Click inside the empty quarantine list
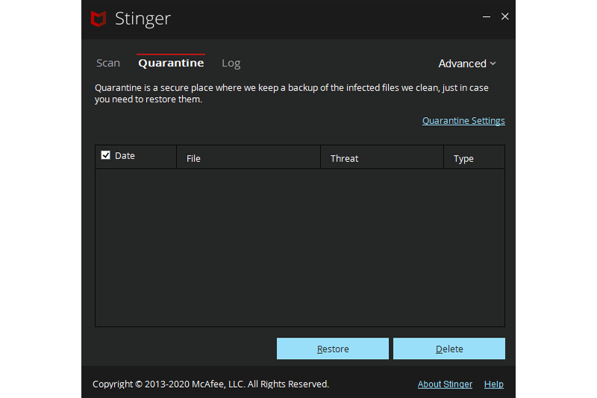This screenshot has width=597, height=398. click(x=299, y=246)
